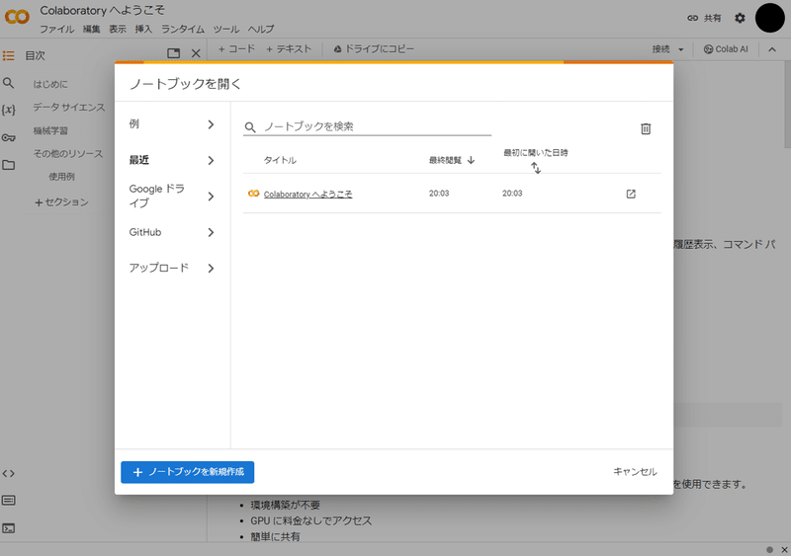Close the bottom status bar

[784, 549]
